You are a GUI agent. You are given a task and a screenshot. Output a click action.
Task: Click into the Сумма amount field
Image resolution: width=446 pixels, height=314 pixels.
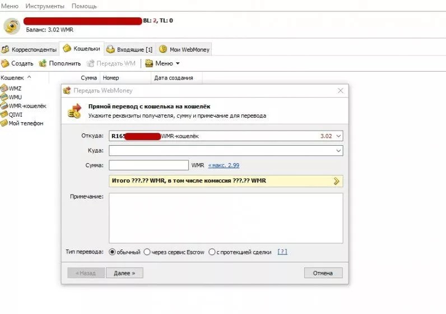coord(148,165)
